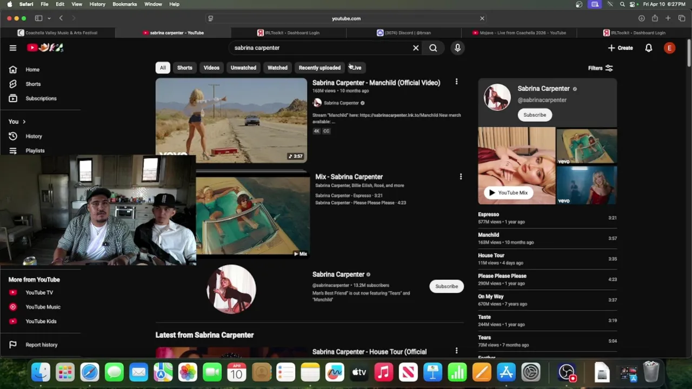This screenshot has width=692, height=389.
Task: Open Sabrina Carpenter channel avatar in results
Action: coord(231,289)
